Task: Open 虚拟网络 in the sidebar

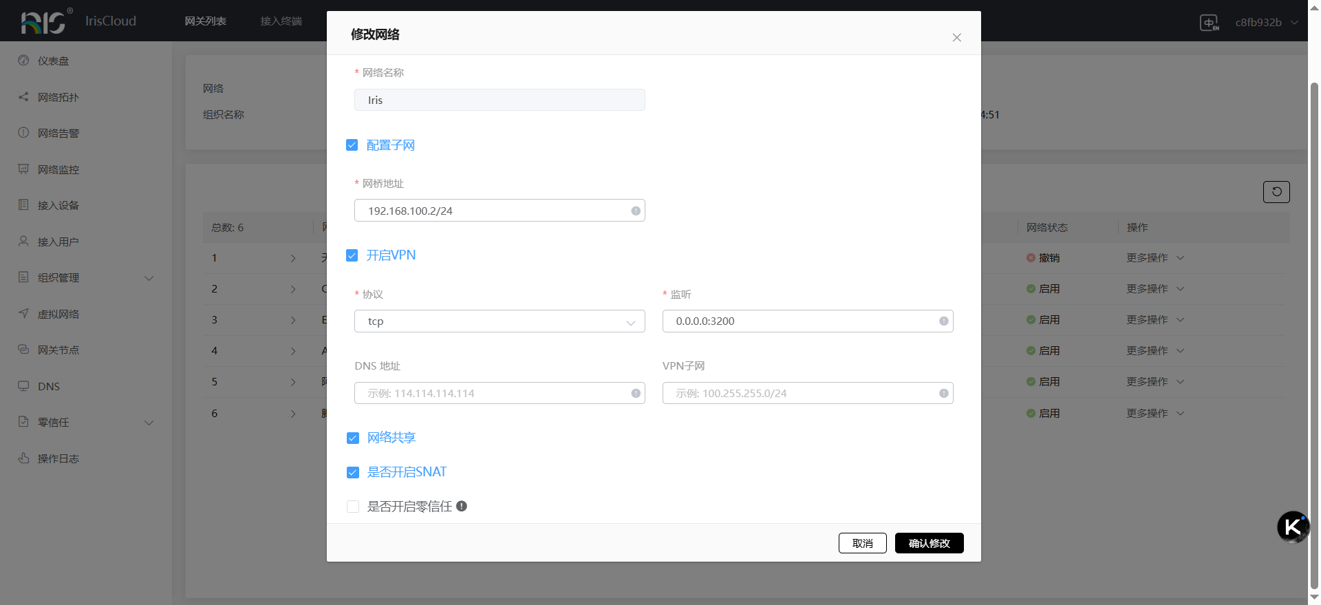Action: point(58,315)
